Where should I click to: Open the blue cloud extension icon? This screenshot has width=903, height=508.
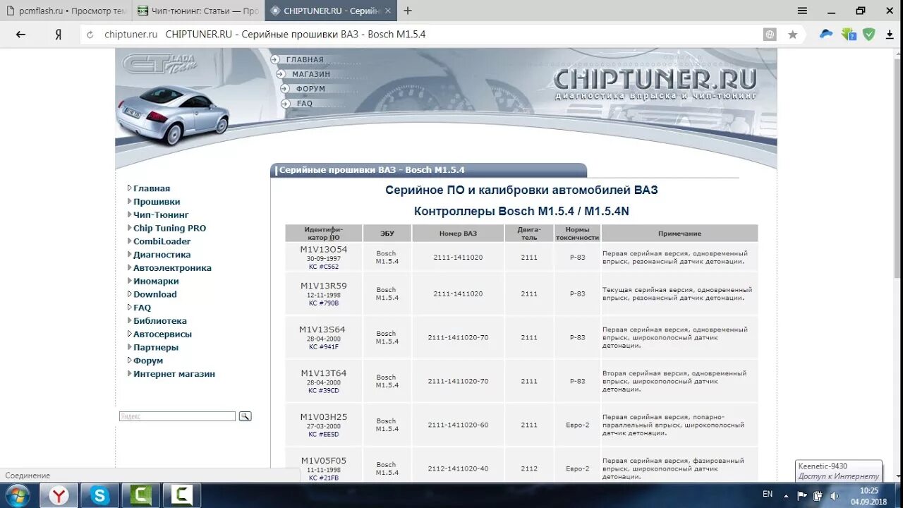click(x=825, y=34)
